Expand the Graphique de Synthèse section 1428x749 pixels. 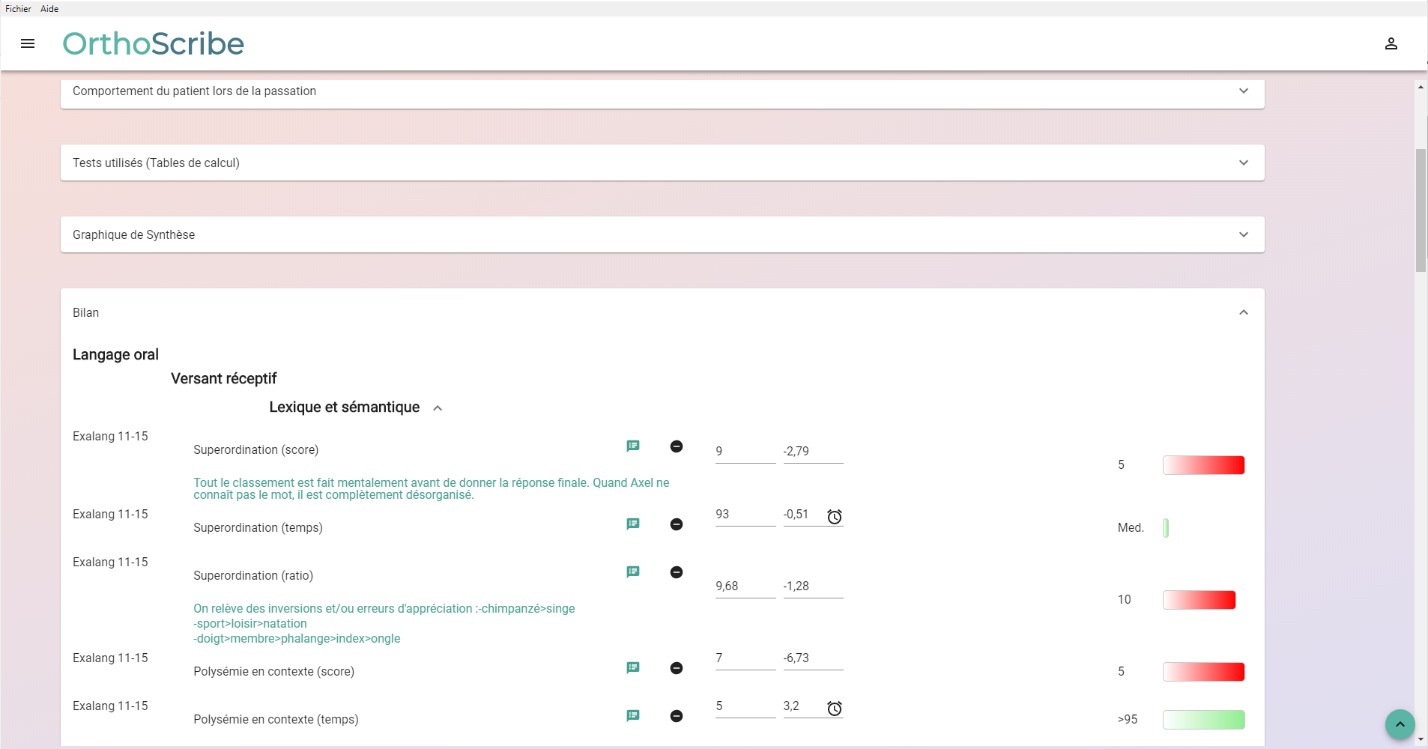point(1243,235)
